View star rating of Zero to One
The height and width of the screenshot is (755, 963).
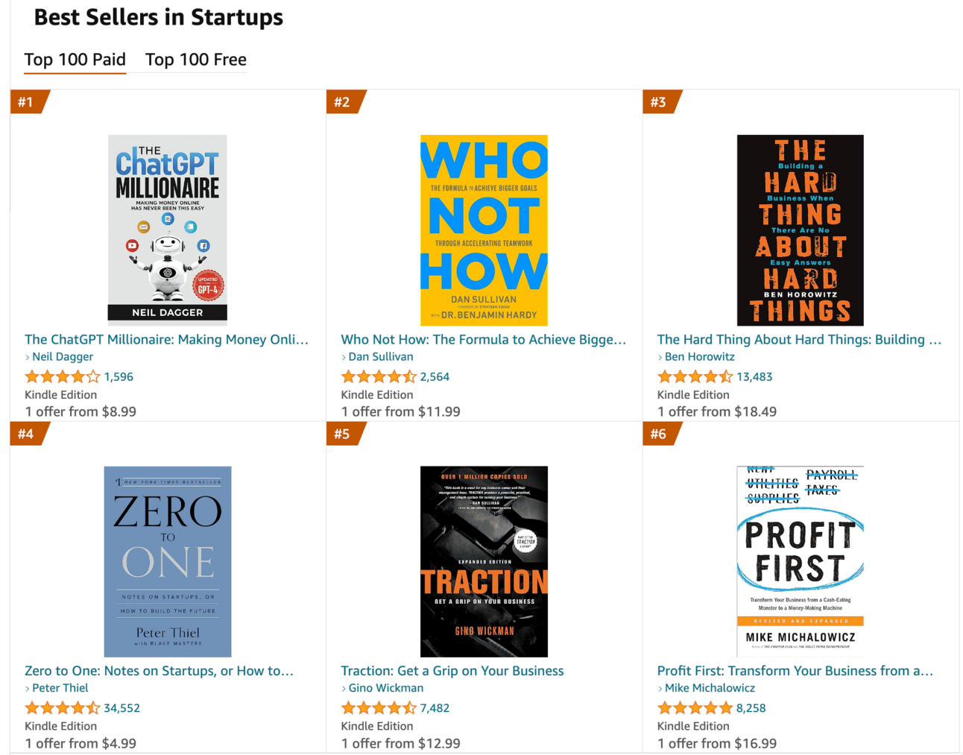(x=63, y=708)
